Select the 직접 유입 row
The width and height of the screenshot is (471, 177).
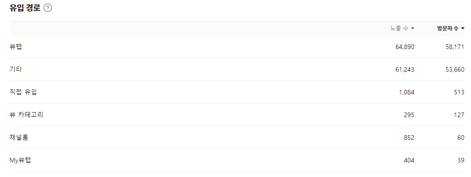click(x=237, y=92)
